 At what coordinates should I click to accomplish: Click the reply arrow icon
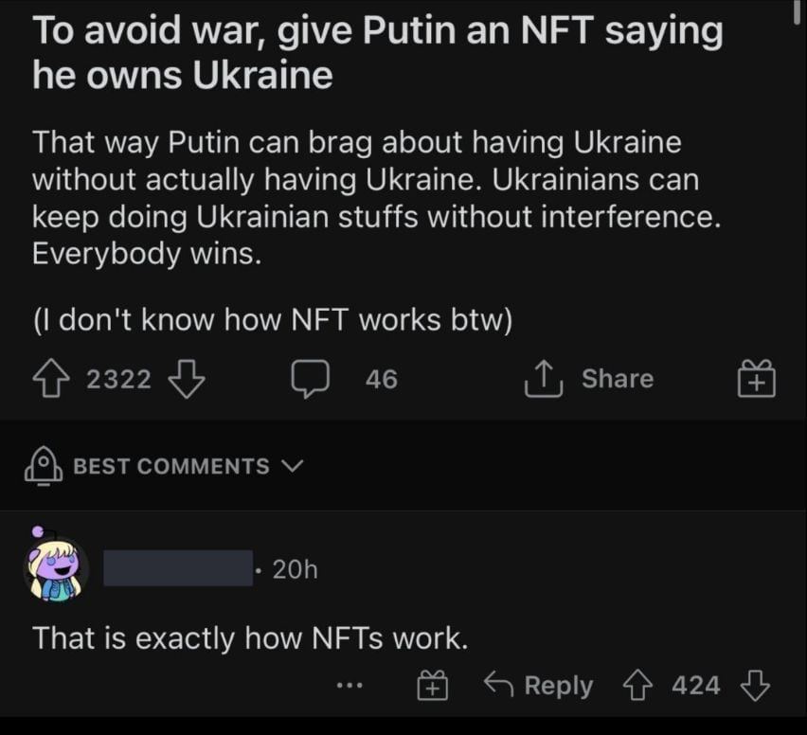pos(498,685)
